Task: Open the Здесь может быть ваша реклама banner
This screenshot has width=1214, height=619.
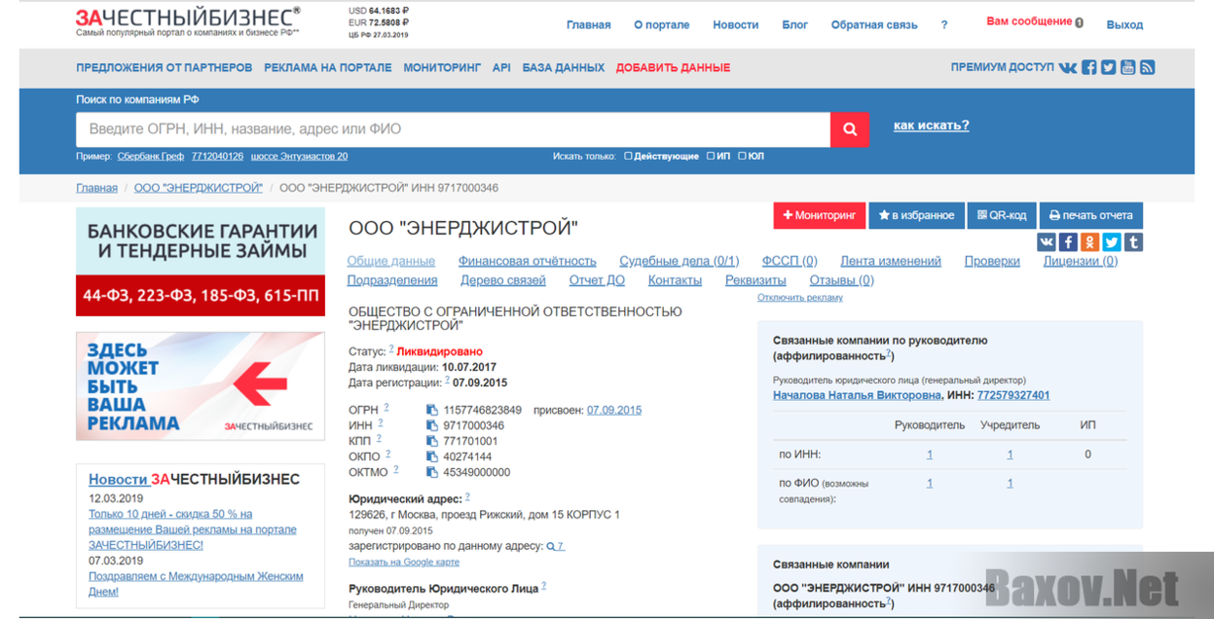Action: click(201, 386)
